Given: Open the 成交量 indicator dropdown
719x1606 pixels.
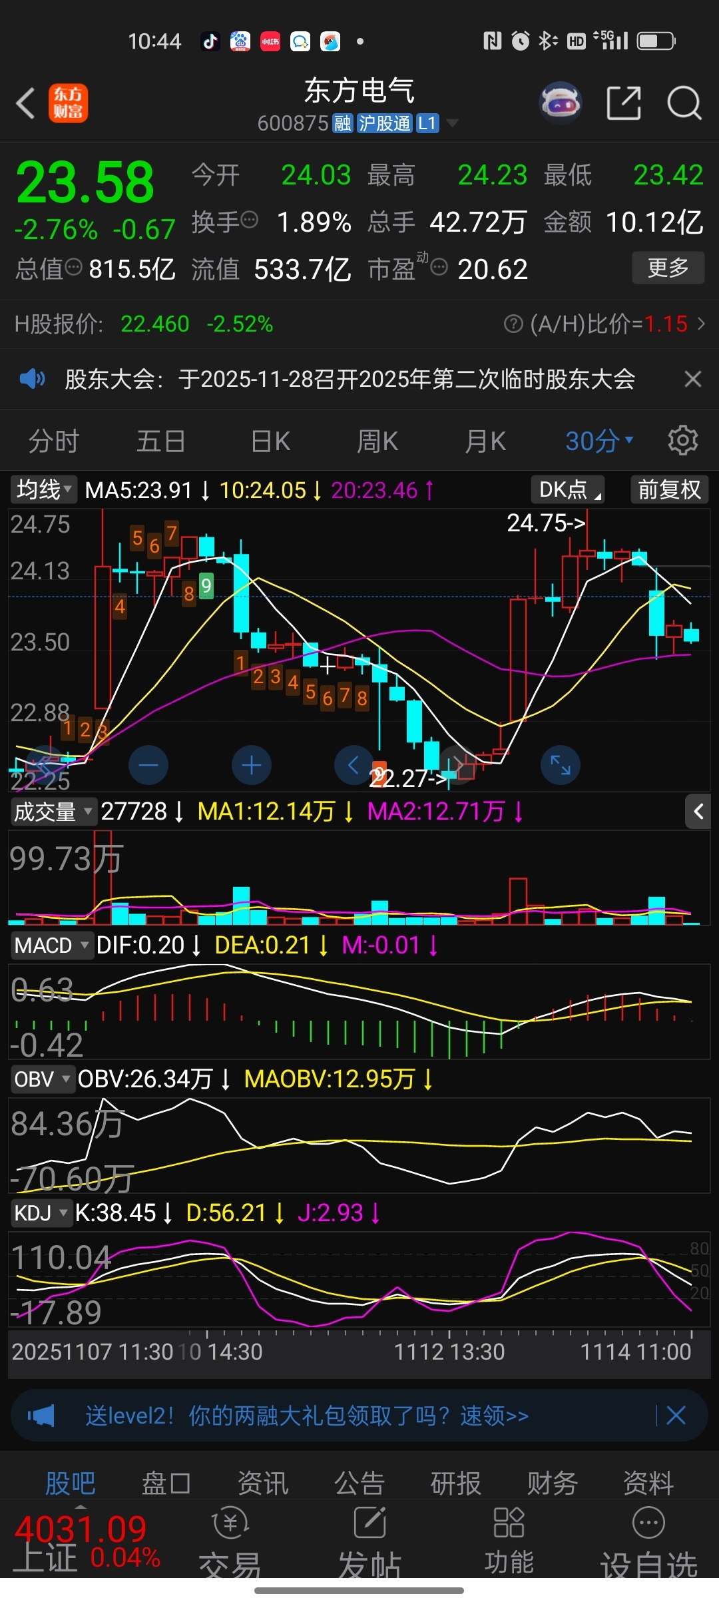Looking at the screenshot, I should point(53,812).
